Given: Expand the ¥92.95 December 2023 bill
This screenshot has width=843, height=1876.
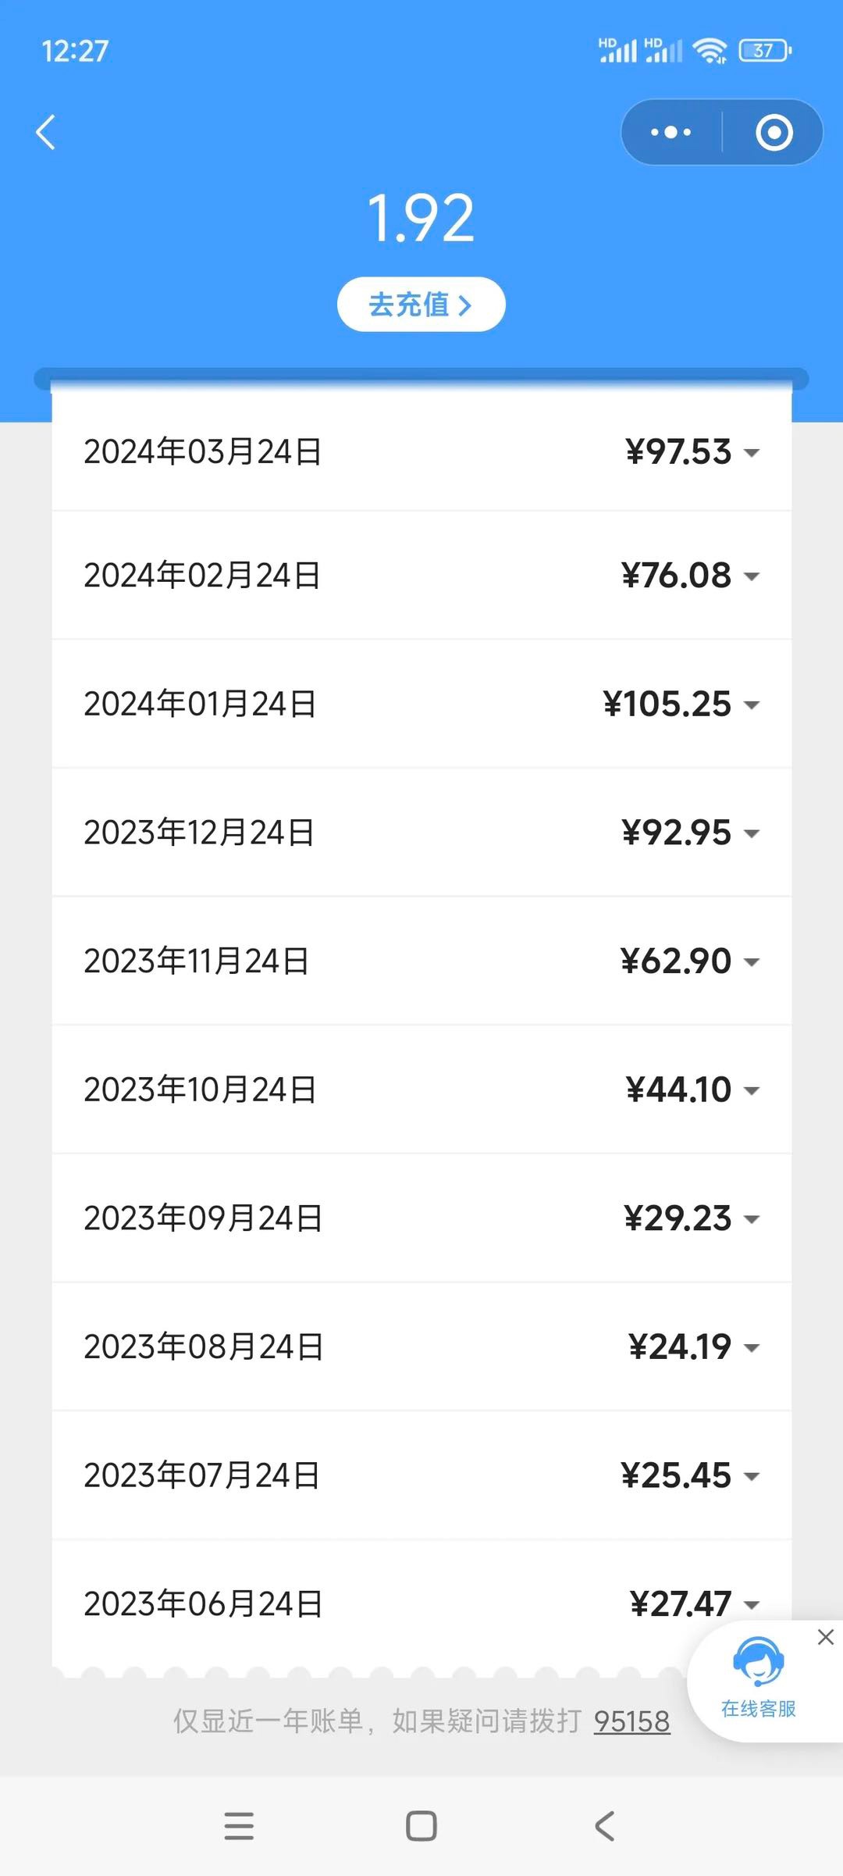Looking at the screenshot, I should coord(751,833).
